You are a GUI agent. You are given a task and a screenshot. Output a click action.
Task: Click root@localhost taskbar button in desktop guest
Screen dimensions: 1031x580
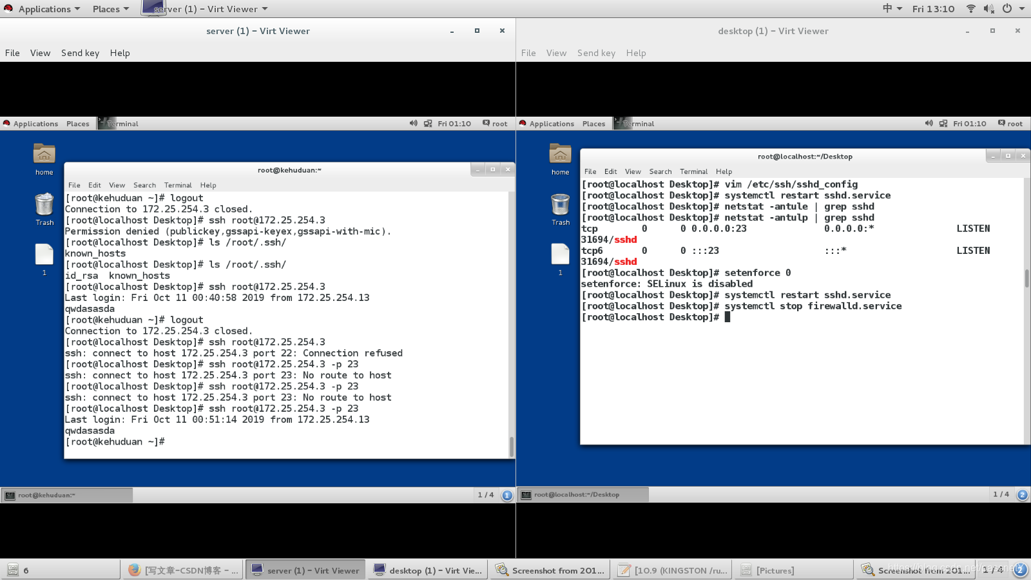583,495
